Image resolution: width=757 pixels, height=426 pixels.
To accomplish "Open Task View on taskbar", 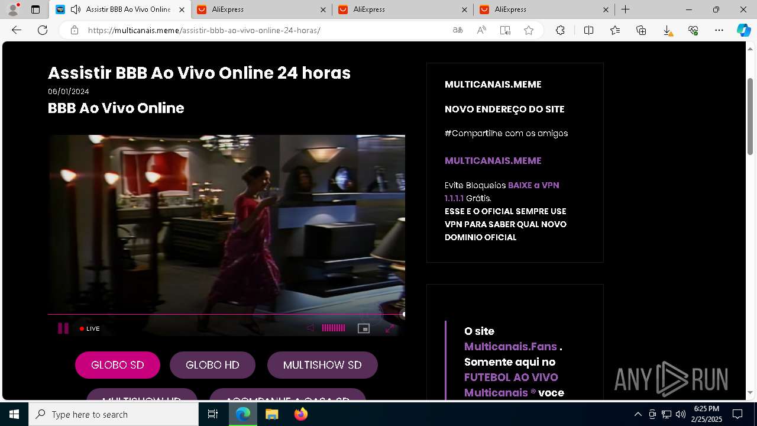I will click(213, 414).
